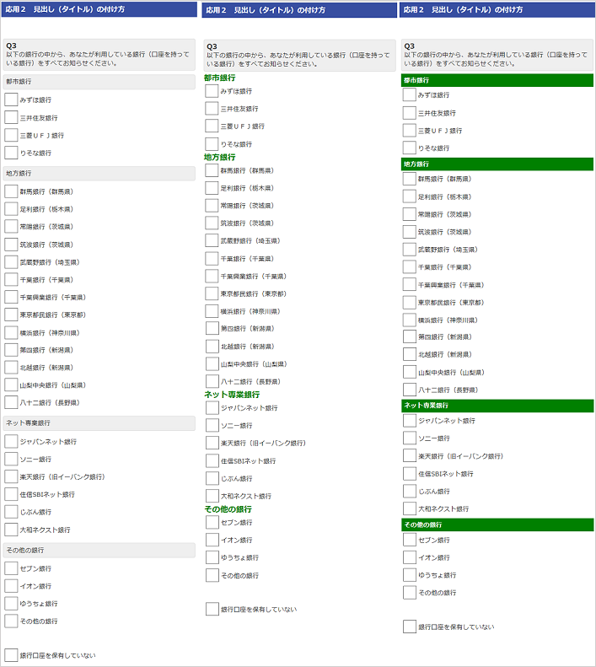Tick じぶん銀行 in the gray-heading form
This screenshot has width=596, height=667.
click(11, 511)
